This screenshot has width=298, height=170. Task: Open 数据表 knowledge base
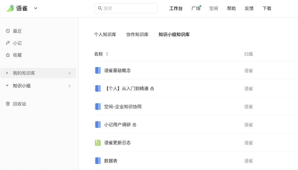pyautogui.click(x=110, y=161)
